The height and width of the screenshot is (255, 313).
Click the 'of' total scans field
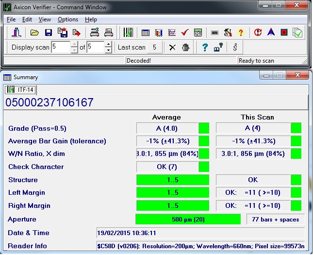point(96,47)
